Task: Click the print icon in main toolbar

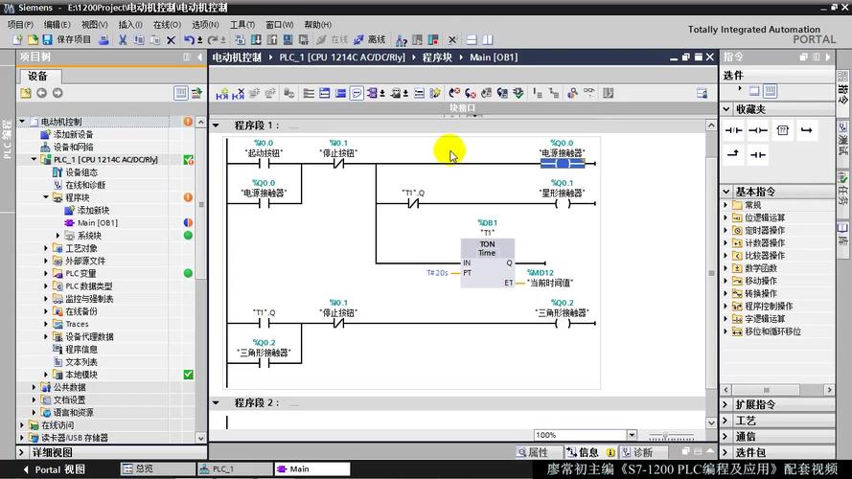Action: click(104, 39)
